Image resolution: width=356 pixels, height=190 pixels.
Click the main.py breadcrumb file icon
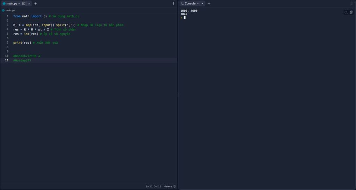coord(3,10)
